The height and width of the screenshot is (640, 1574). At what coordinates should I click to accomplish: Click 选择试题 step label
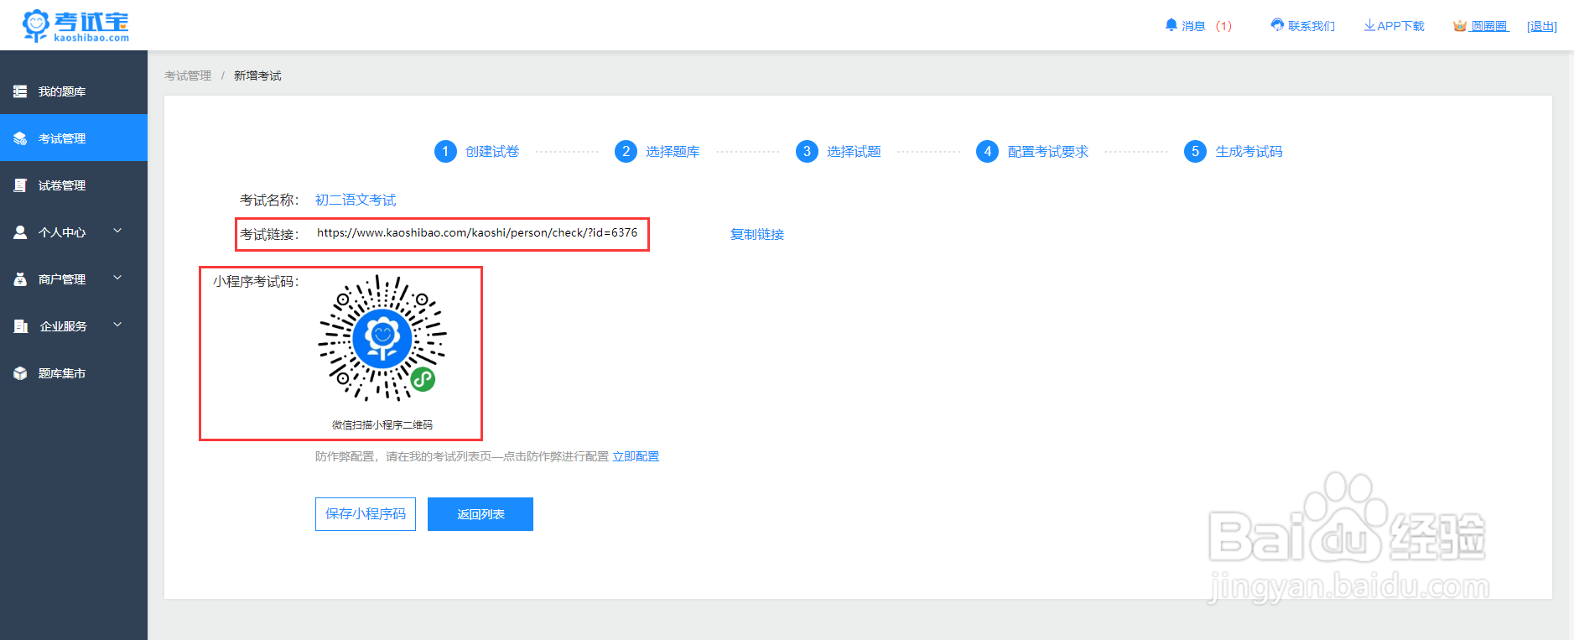tap(854, 152)
